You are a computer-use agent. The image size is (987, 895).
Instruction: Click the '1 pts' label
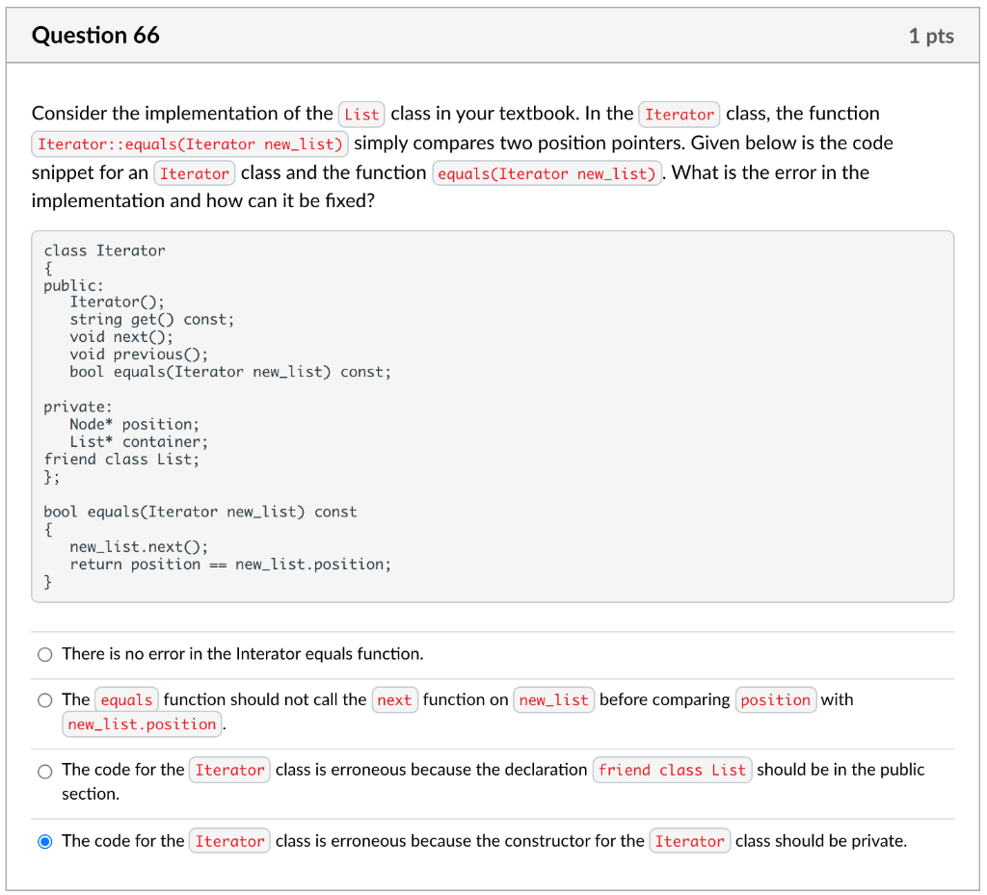[x=931, y=35]
